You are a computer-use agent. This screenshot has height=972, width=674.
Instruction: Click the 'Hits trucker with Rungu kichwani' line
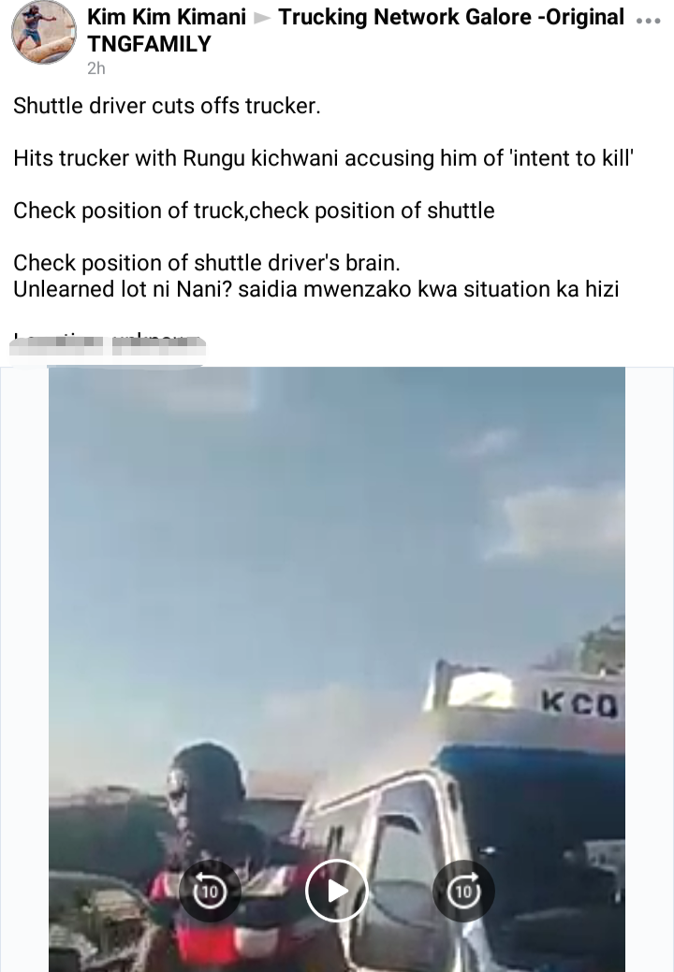point(323,159)
